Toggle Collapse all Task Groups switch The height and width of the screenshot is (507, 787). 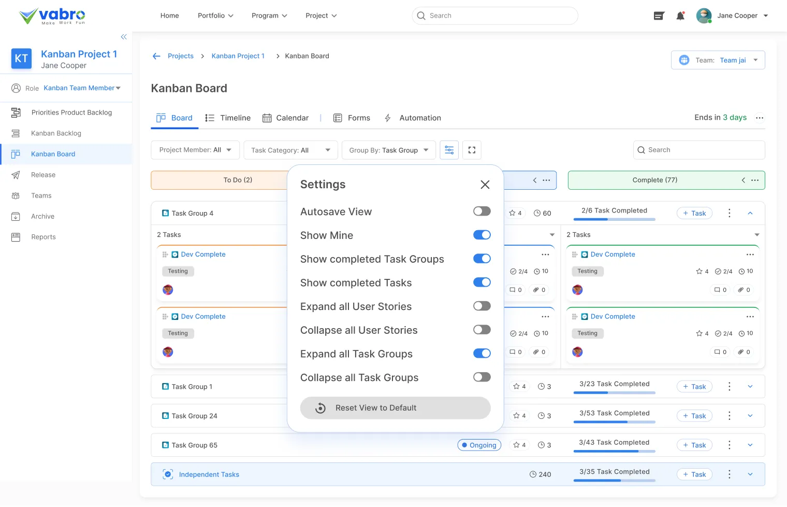point(482,377)
